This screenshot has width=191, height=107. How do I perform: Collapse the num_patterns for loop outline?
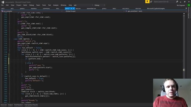coord(9,54)
